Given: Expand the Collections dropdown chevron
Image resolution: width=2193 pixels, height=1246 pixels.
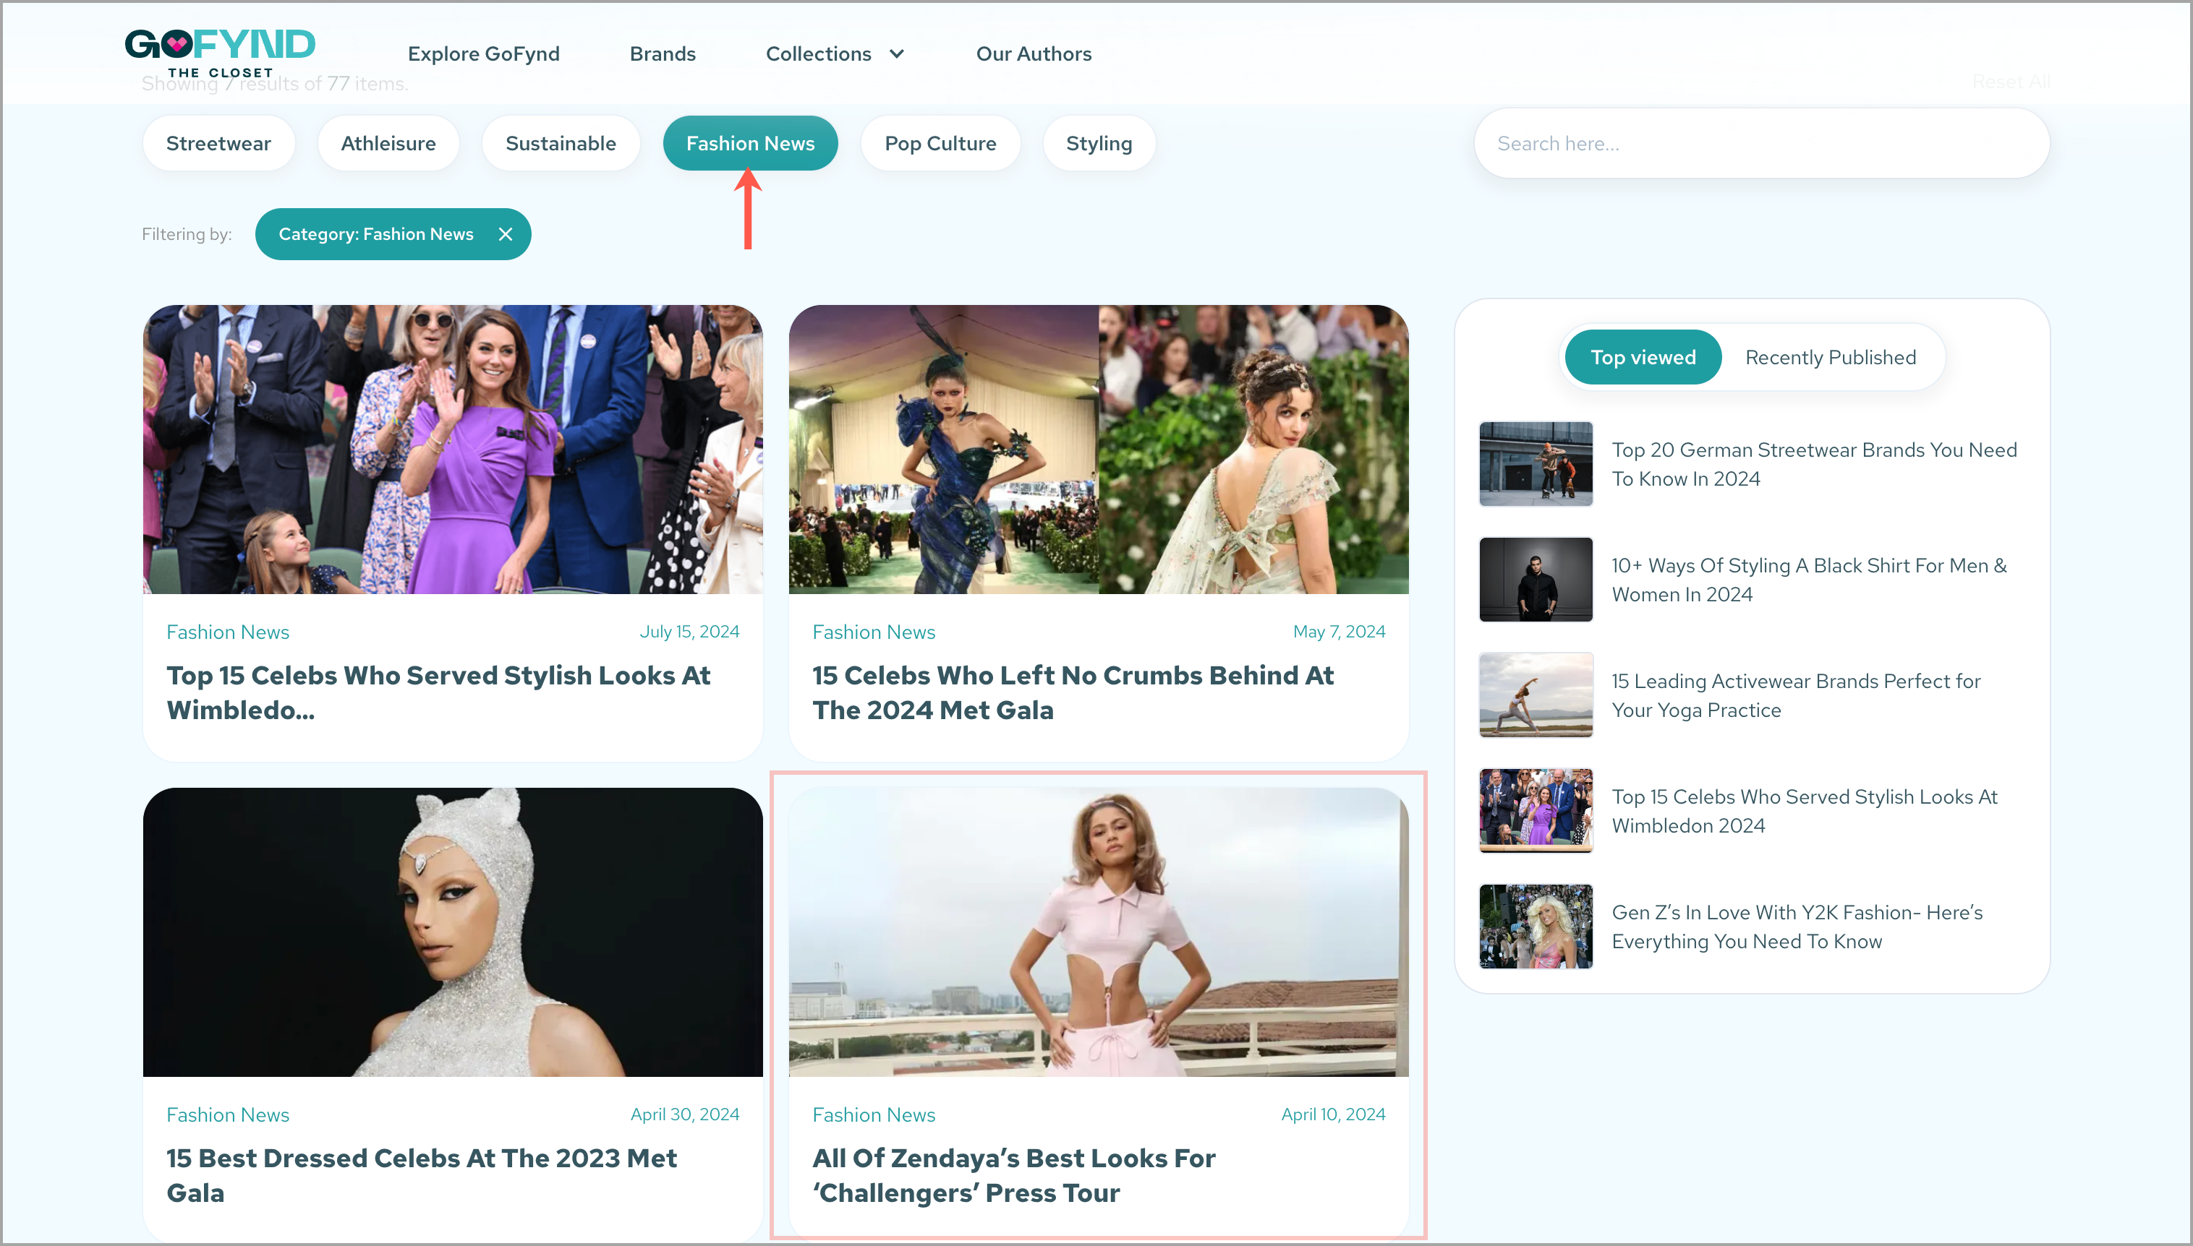Looking at the screenshot, I should [897, 54].
